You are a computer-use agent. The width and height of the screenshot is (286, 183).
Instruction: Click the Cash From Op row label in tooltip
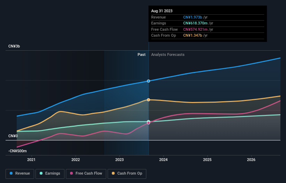163,36
